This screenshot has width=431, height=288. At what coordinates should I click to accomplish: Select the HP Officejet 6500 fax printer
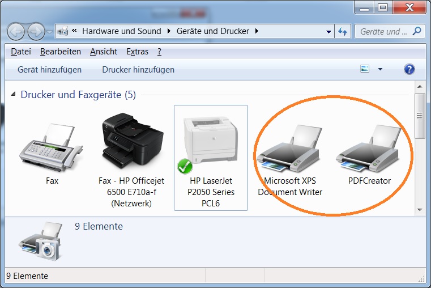tap(133, 140)
